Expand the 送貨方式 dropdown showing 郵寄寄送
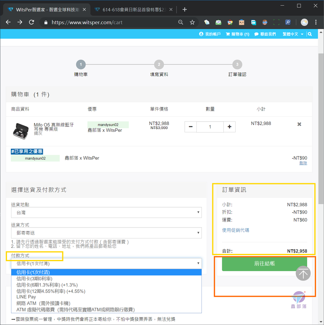Image resolution: width=324 pixels, height=325 pixels. 106,233
